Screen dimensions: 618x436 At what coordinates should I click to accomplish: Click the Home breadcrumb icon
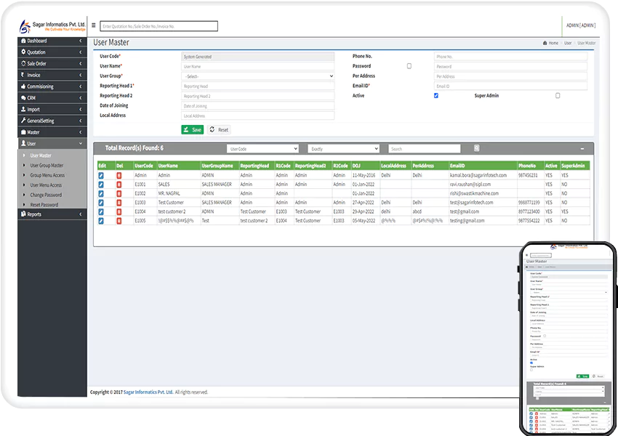pyautogui.click(x=545, y=43)
